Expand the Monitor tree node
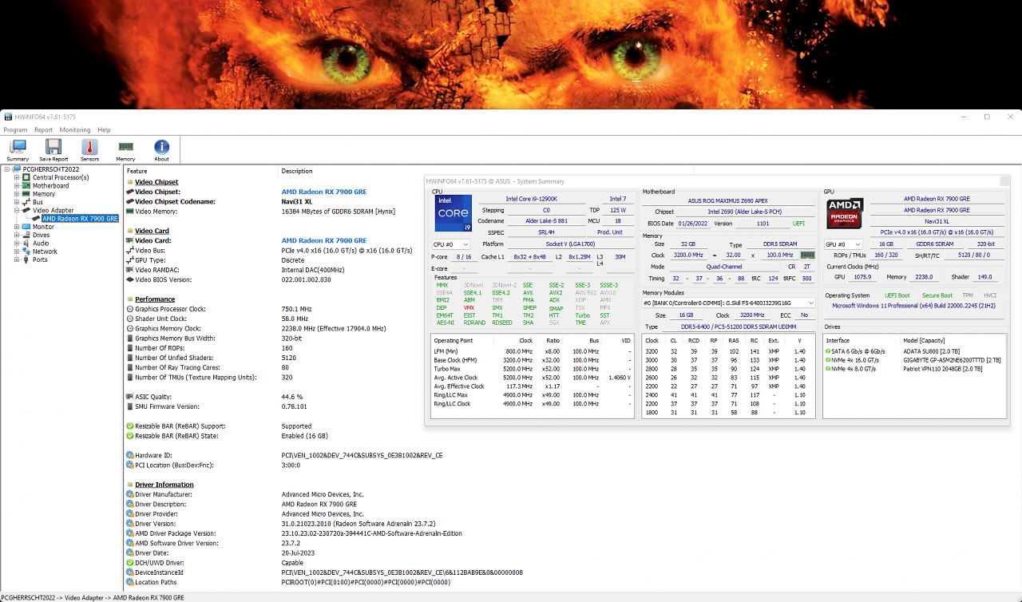 [x=17, y=227]
